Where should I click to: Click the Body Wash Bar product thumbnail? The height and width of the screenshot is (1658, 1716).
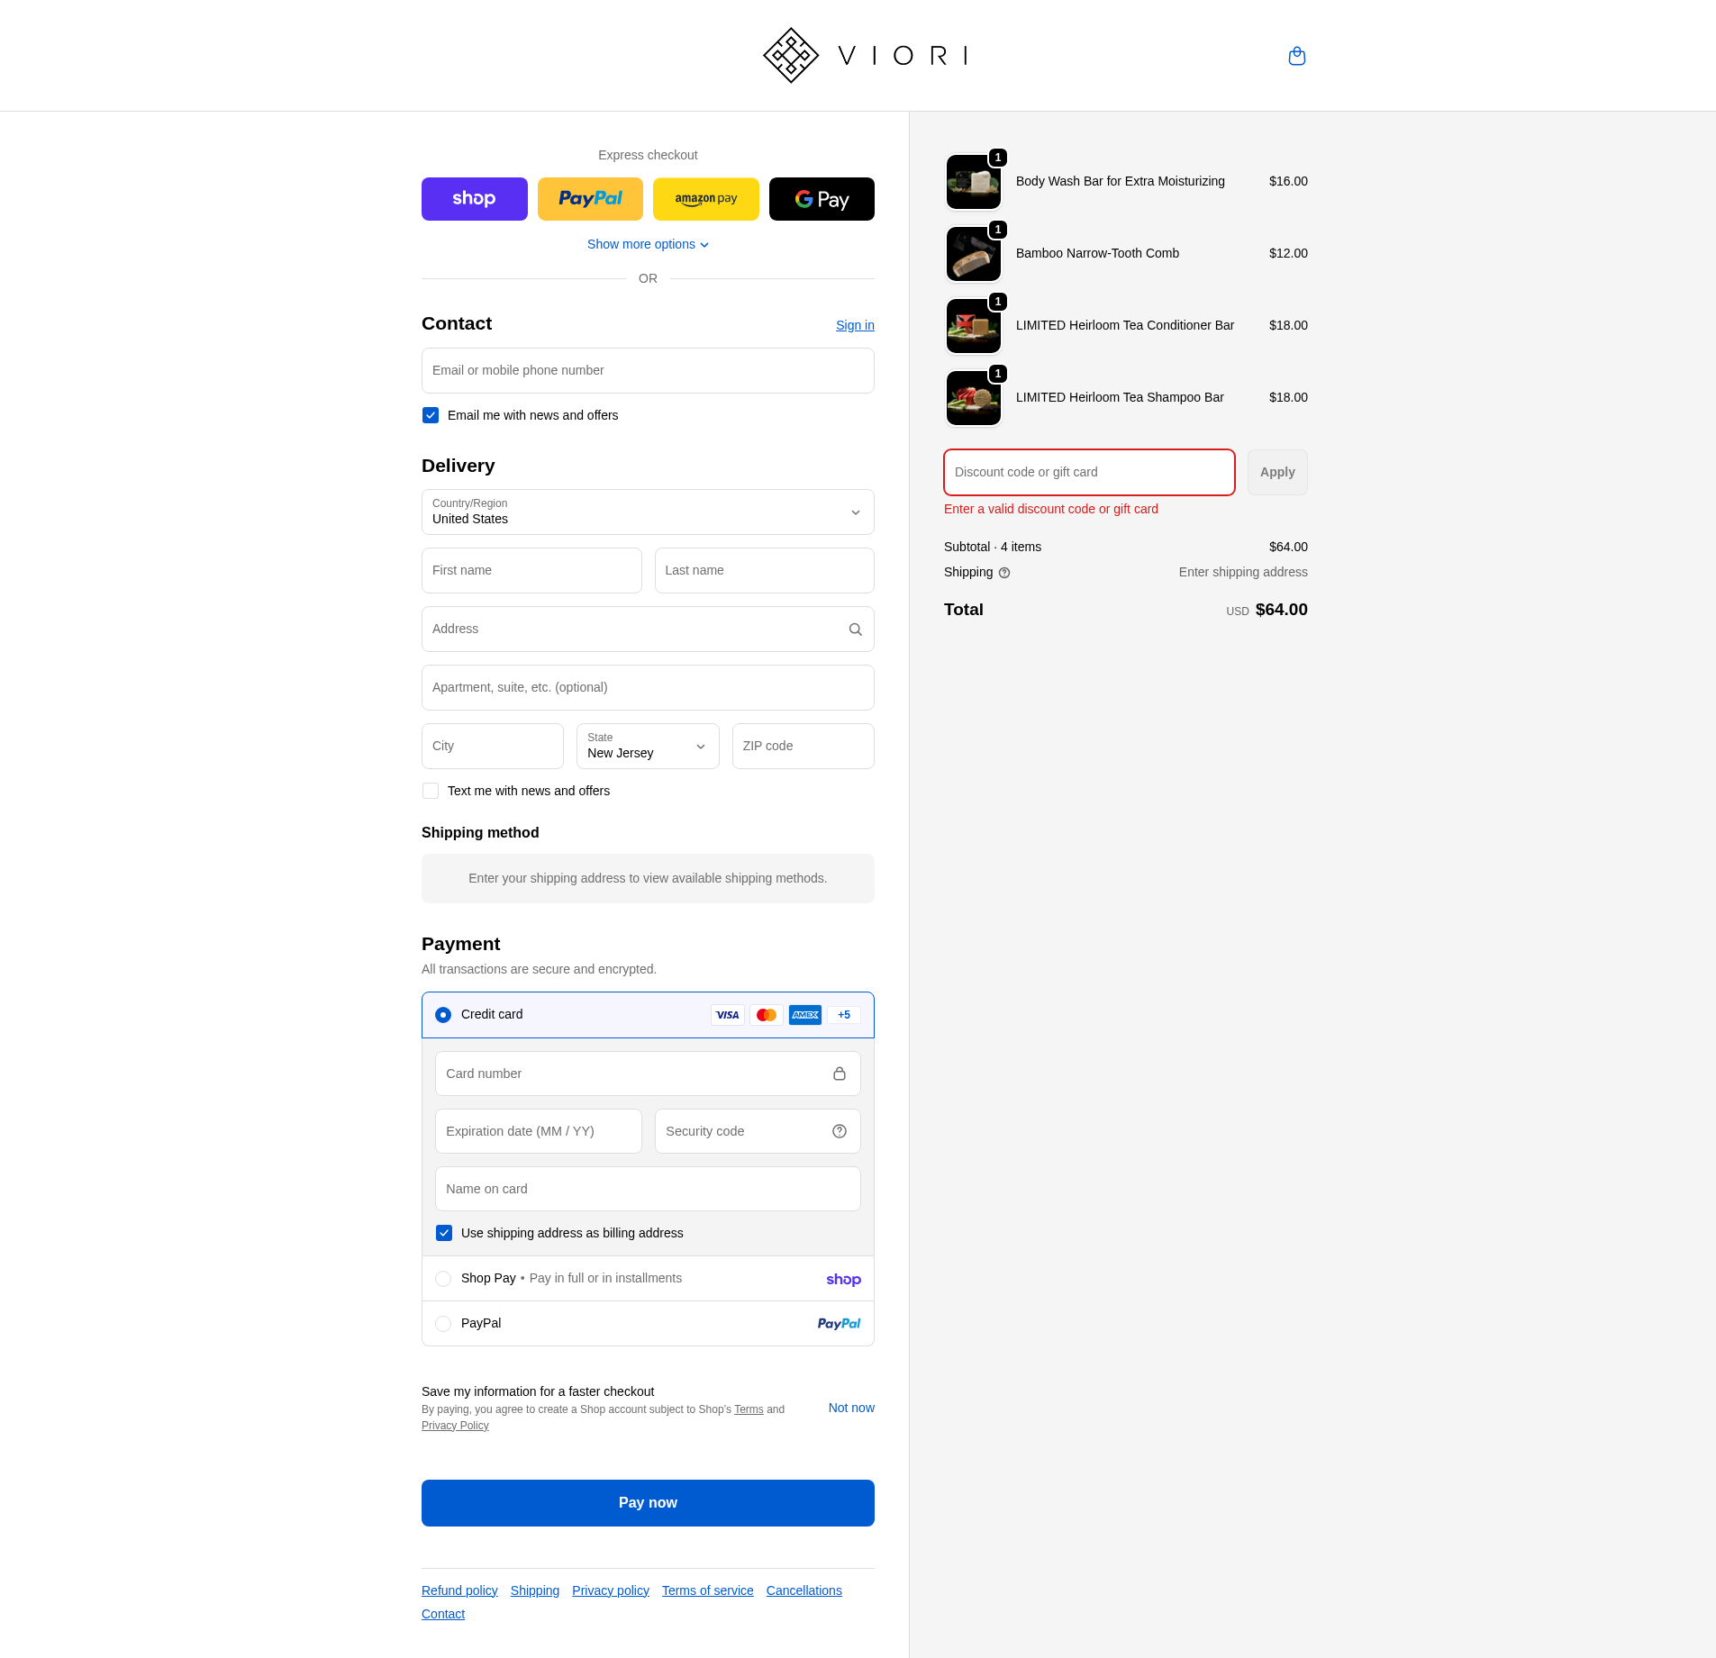tap(973, 182)
